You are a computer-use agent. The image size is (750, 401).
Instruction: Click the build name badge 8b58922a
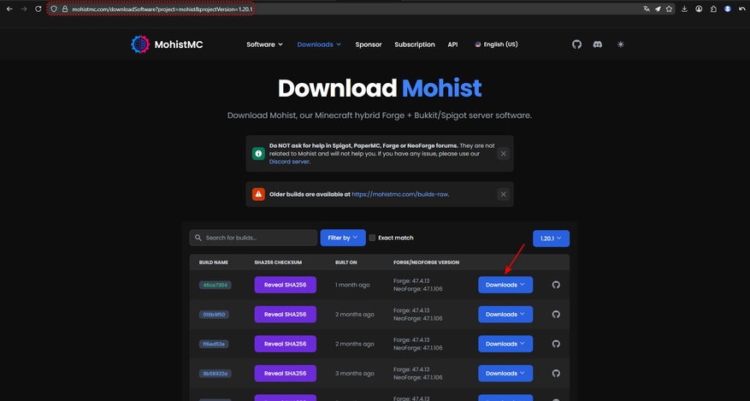coord(216,374)
